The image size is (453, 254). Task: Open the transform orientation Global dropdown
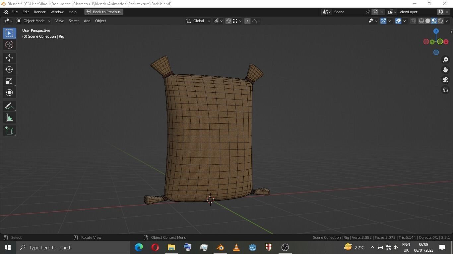pyautogui.click(x=198, y=21)
